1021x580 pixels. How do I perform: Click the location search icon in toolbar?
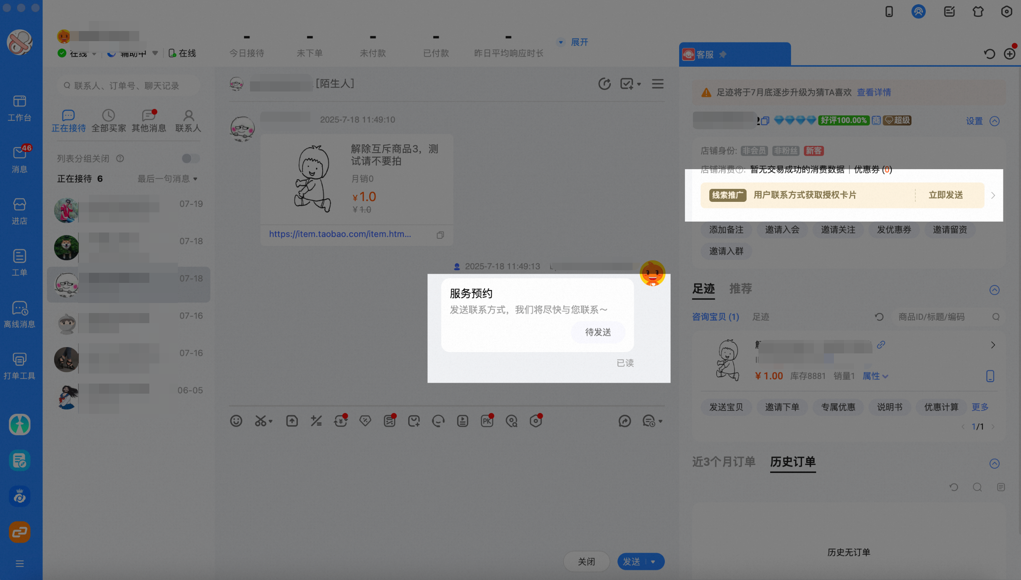511,421
